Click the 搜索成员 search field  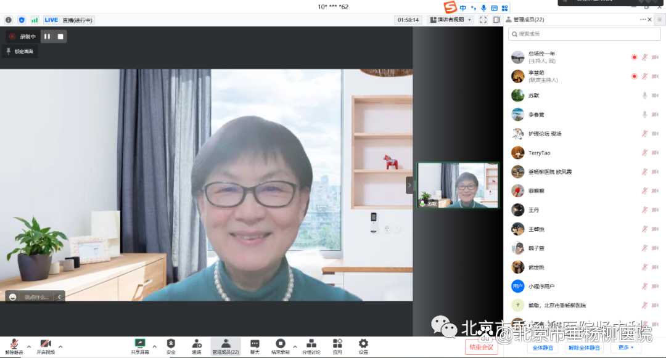click(x=583, y=34)
